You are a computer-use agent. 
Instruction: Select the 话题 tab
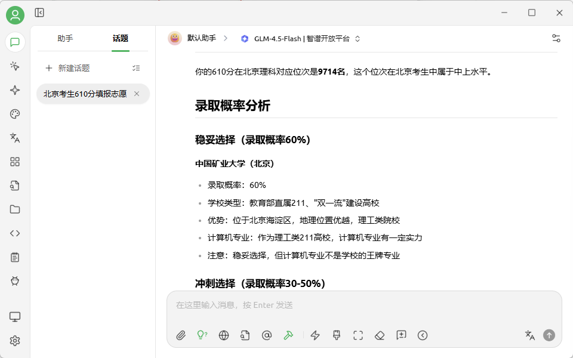tap(120, 38)
